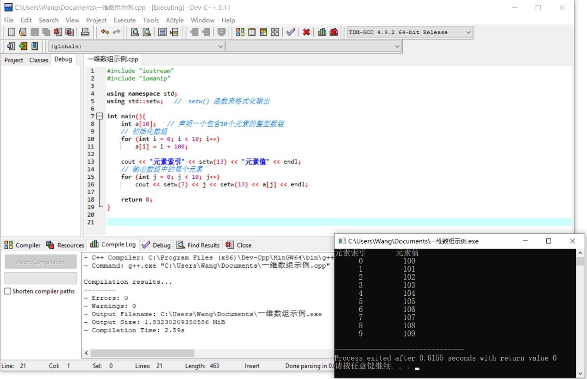Click the Compile and Run toolbar icon
Viewport: 587px width, 379px height.
(263, 32)
